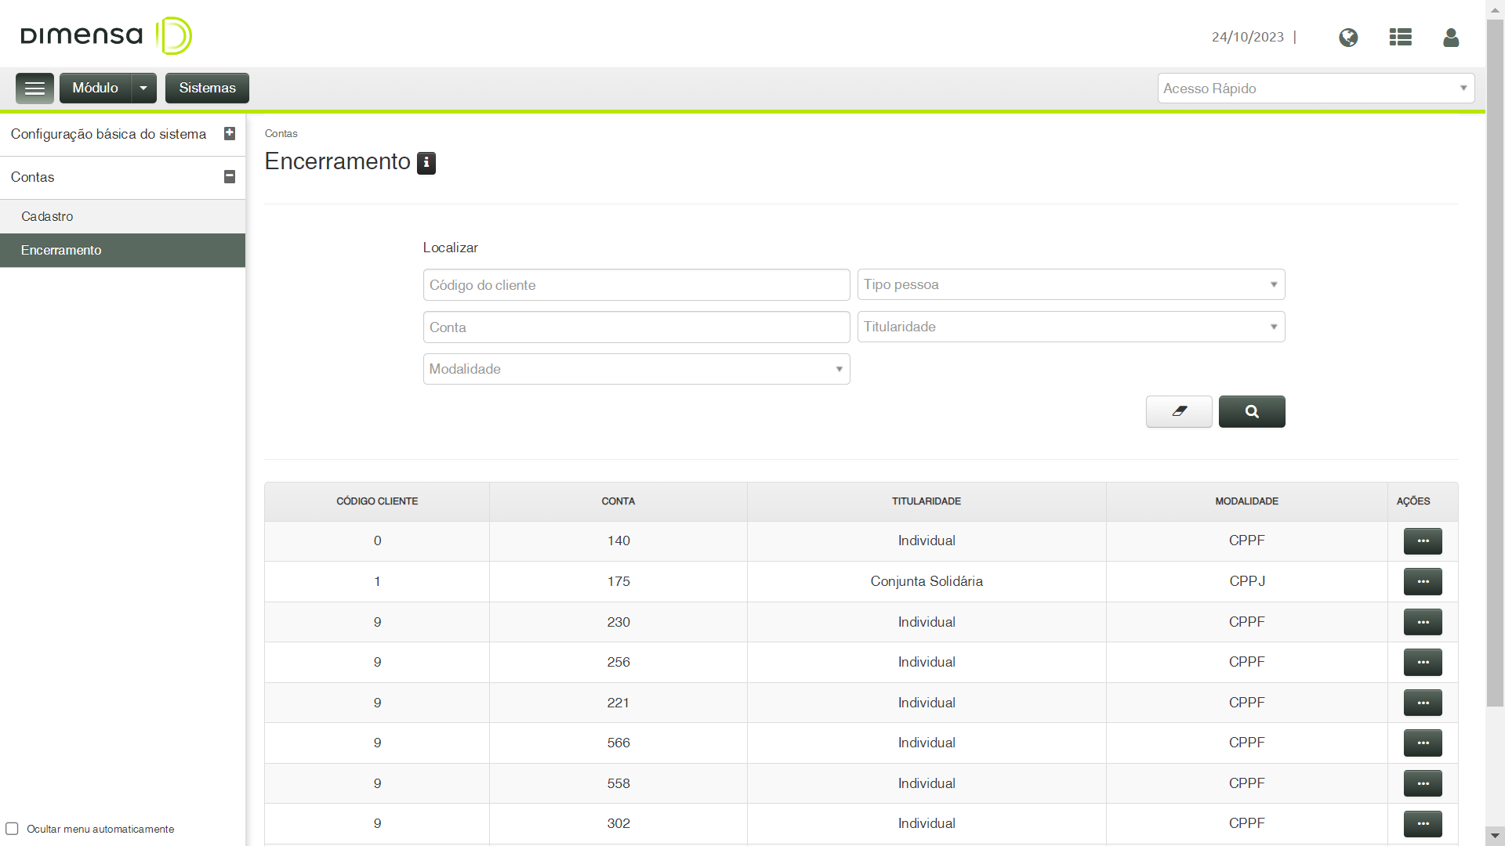Click the globe language icon

coord(1348,38)
